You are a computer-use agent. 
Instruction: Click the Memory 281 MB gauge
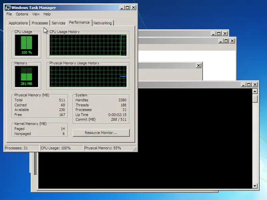[x=27, y=77]
